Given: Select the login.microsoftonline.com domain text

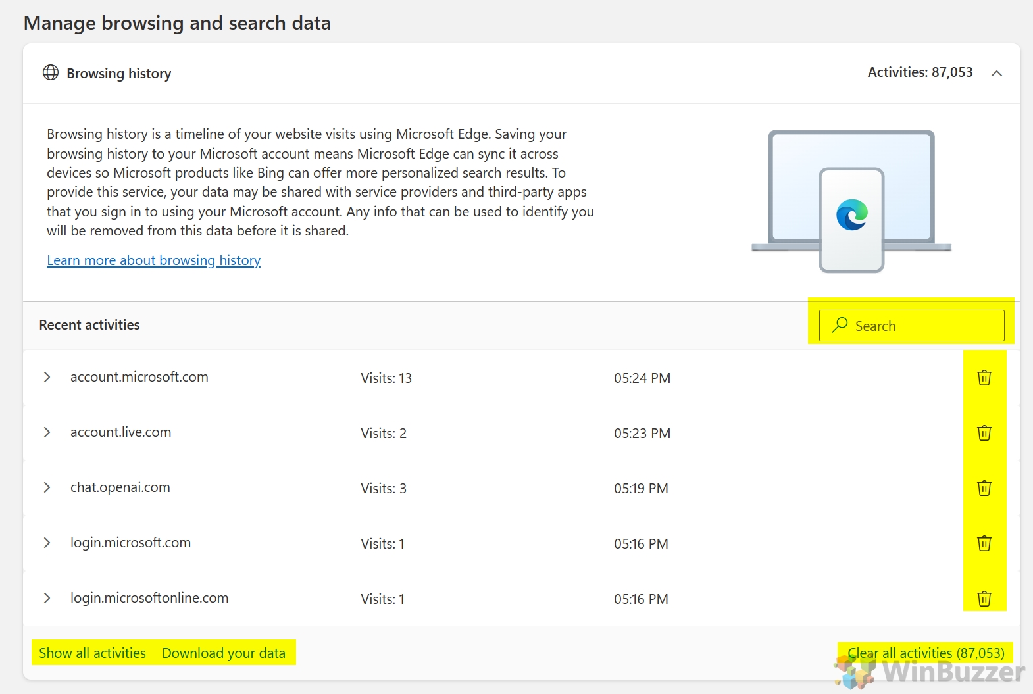Looking at the screenshot, I should (x=149, y=598).
